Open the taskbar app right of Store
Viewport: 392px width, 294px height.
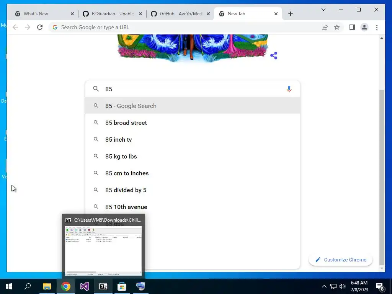141,286
